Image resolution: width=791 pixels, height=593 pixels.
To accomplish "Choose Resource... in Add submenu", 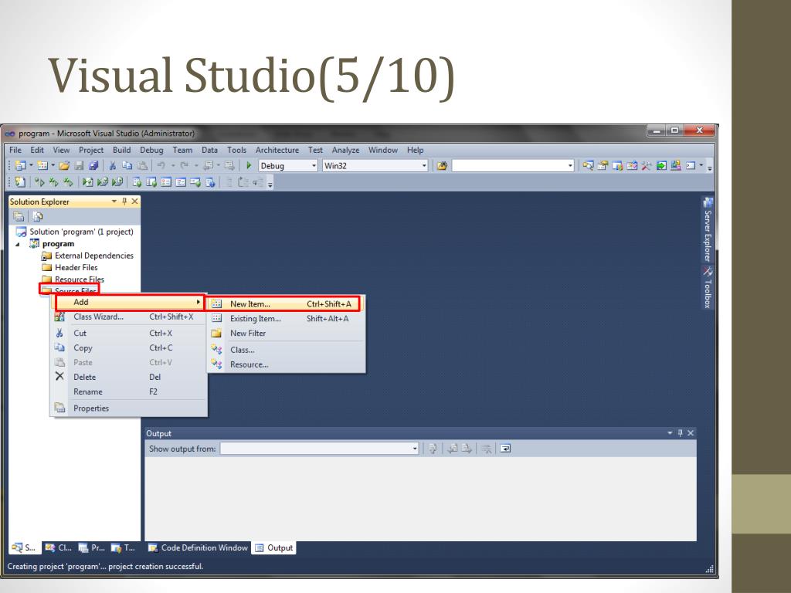I will (x=286, y=364).
